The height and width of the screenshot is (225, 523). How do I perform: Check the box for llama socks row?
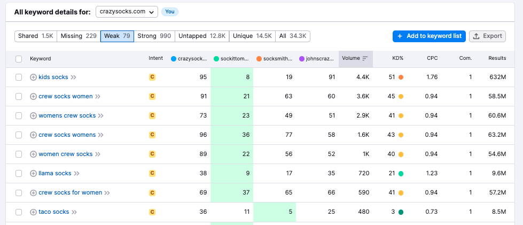point(19,173)
